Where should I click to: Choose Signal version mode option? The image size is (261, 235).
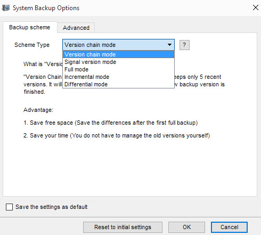click(x=118, y=62)
